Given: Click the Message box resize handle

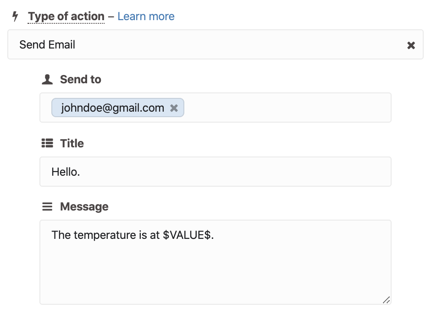Looking at the screenshot, I should 386,300.
